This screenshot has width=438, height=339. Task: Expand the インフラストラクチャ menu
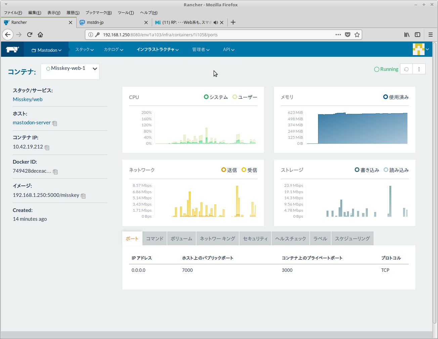(157, 49)
